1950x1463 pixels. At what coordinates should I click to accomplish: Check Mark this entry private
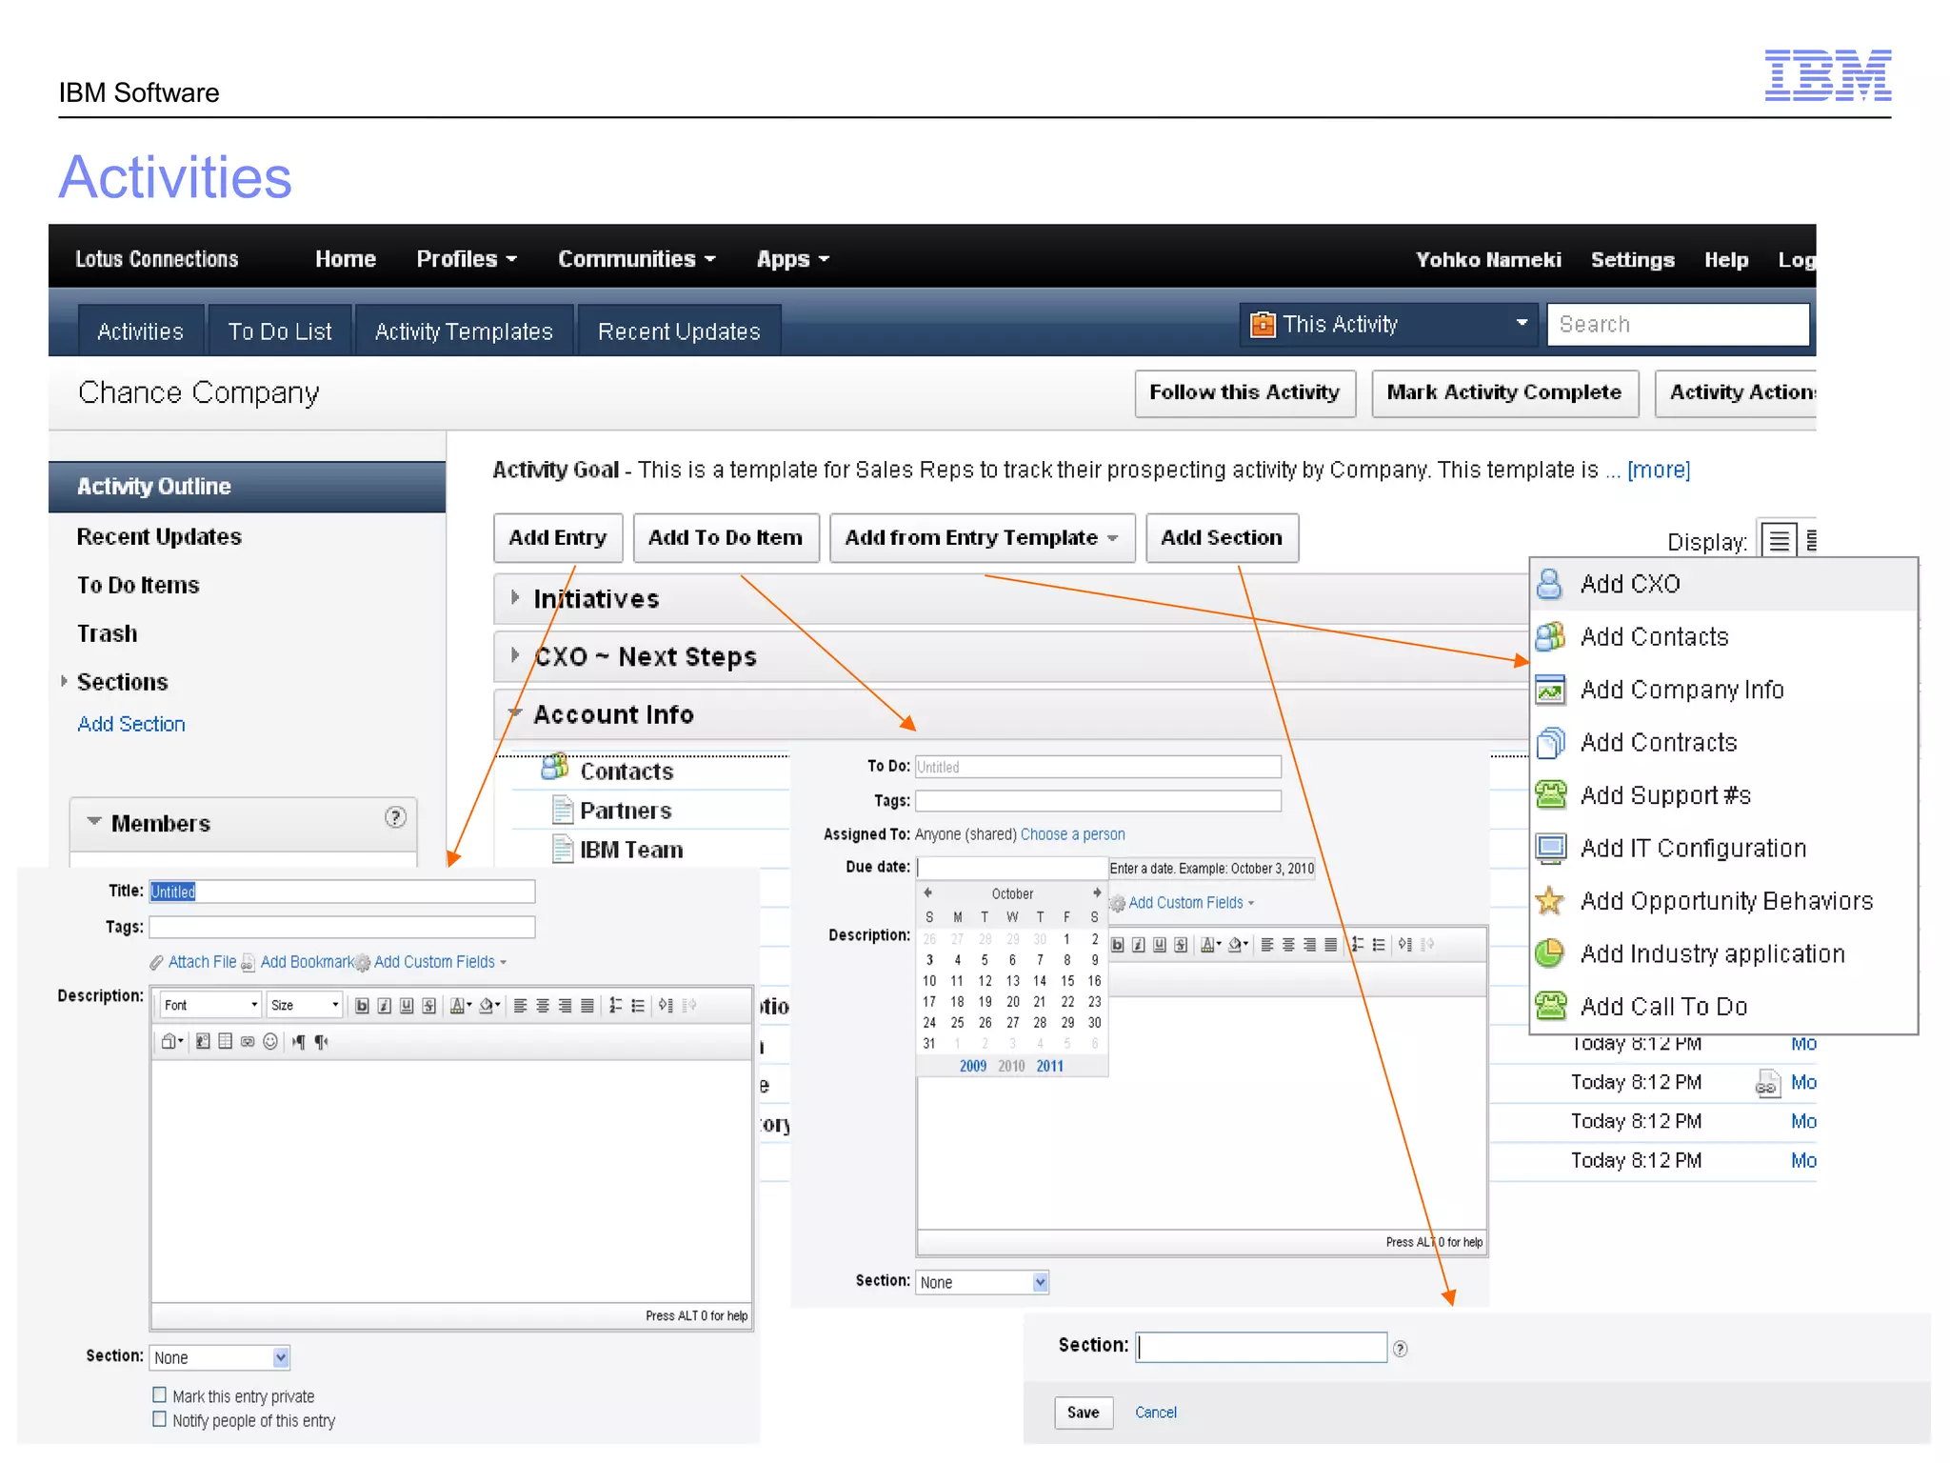click(159, 1395)
